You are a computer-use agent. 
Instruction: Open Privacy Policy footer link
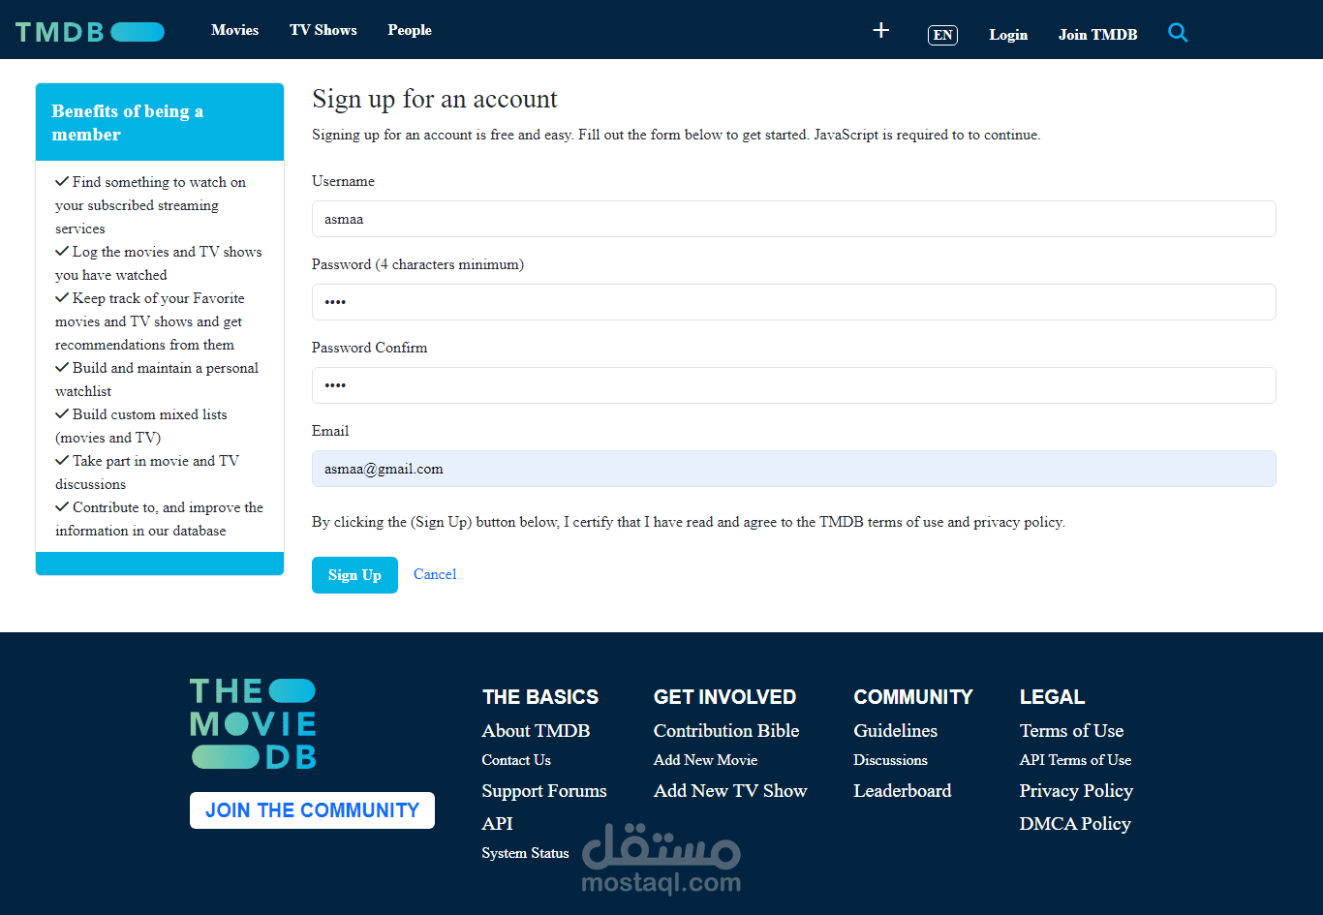[1076, 791]
